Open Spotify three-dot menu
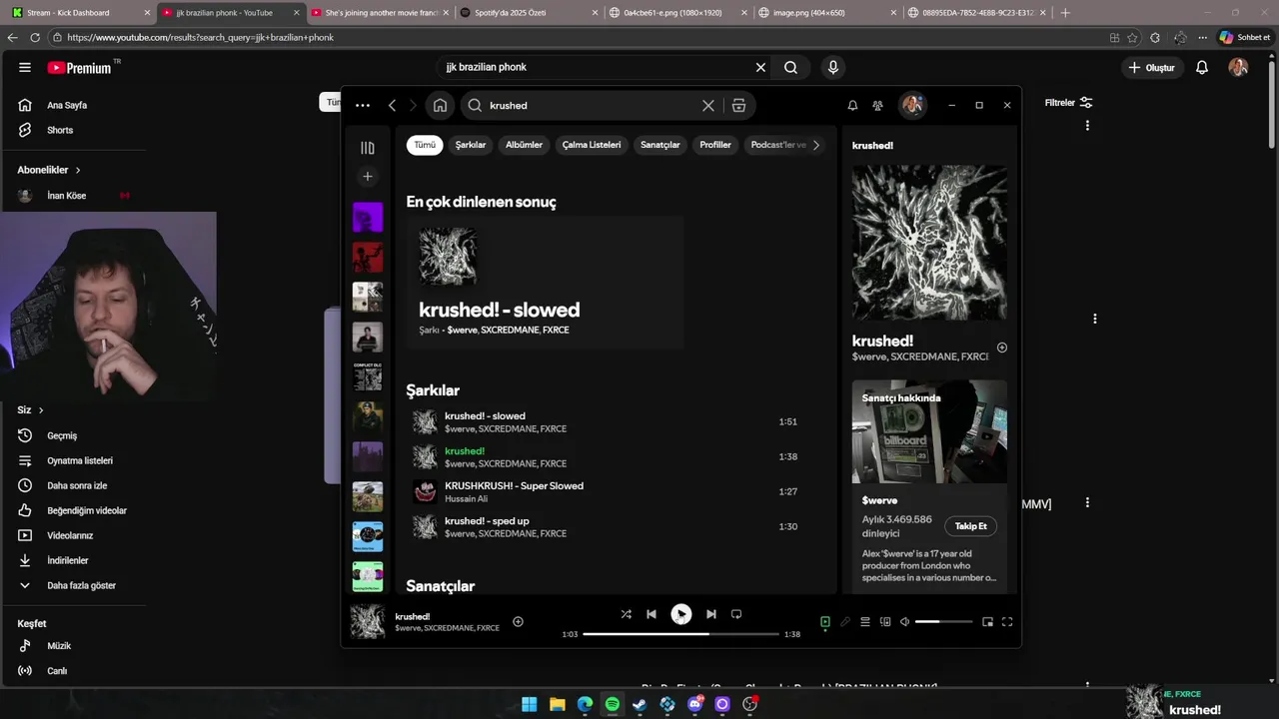This screenshot has width=1279, height=719. point(363,105)
